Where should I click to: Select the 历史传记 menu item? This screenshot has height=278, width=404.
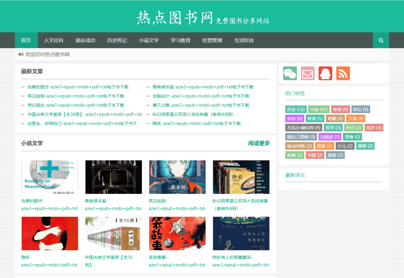tap(117, 40)
